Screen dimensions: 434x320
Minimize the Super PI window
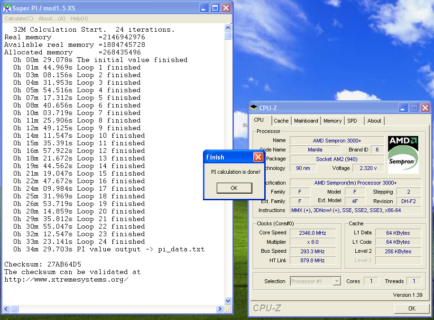[203, 8]
